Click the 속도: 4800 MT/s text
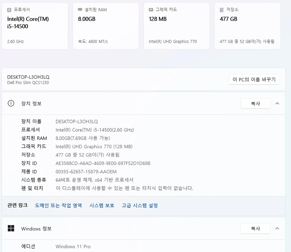The image size is (291, 252). tap(93, 42)
